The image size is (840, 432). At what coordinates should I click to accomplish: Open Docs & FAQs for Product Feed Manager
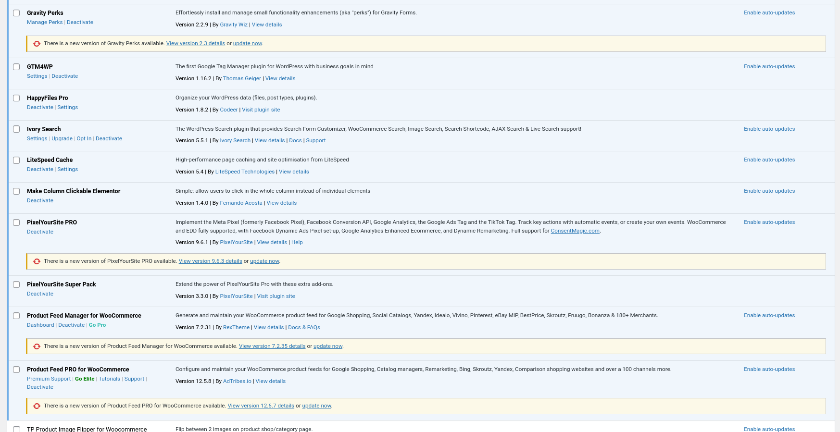coord(304,328)
